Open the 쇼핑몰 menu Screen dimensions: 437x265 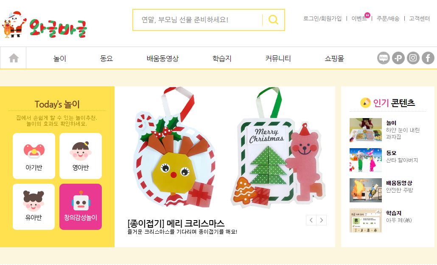[334, 58]
